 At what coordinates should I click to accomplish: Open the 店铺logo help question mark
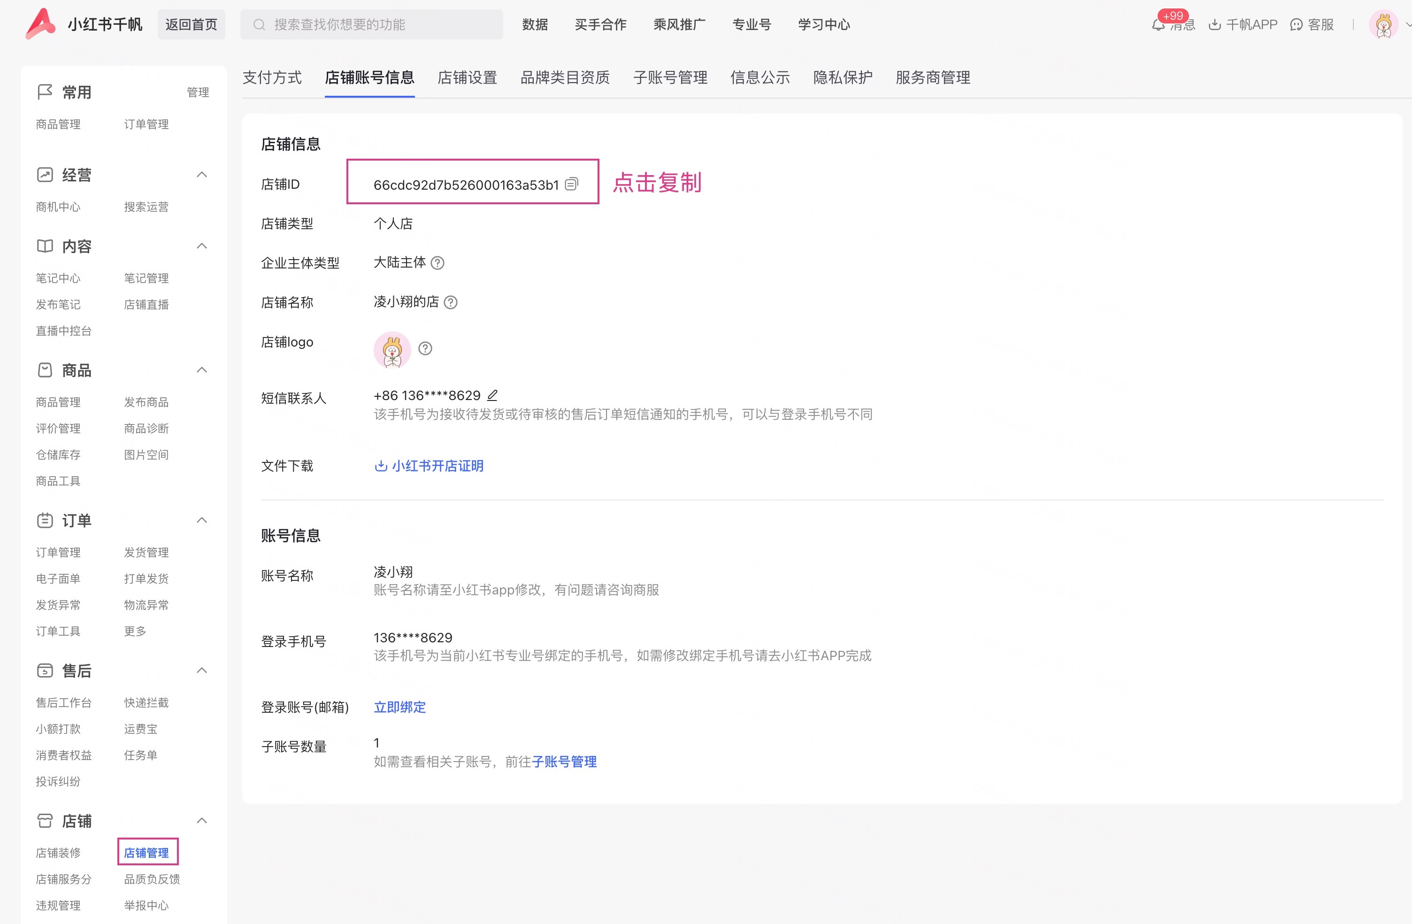point(425,348)
